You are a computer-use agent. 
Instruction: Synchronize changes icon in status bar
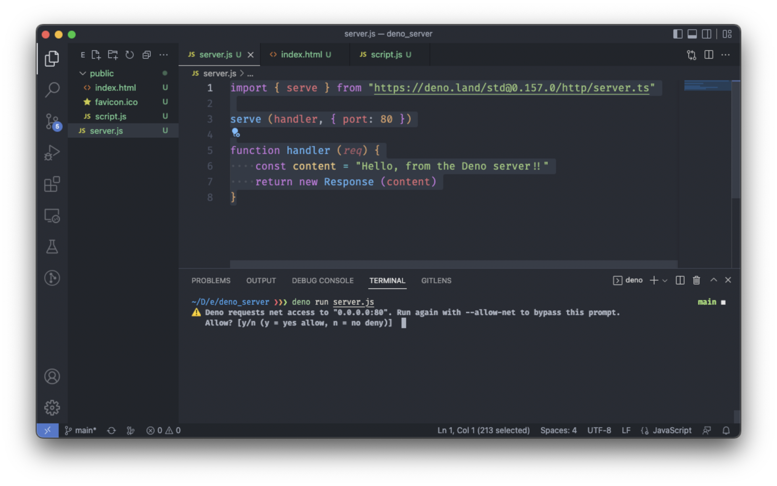tap(111, 431)
